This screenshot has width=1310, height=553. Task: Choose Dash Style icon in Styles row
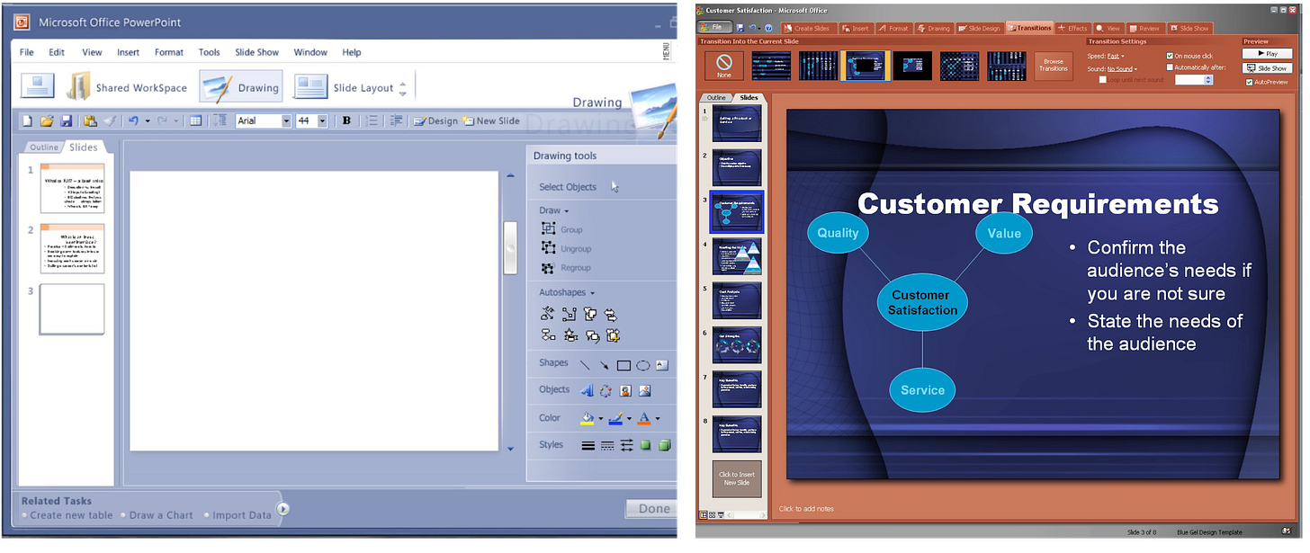pos(607,445)
